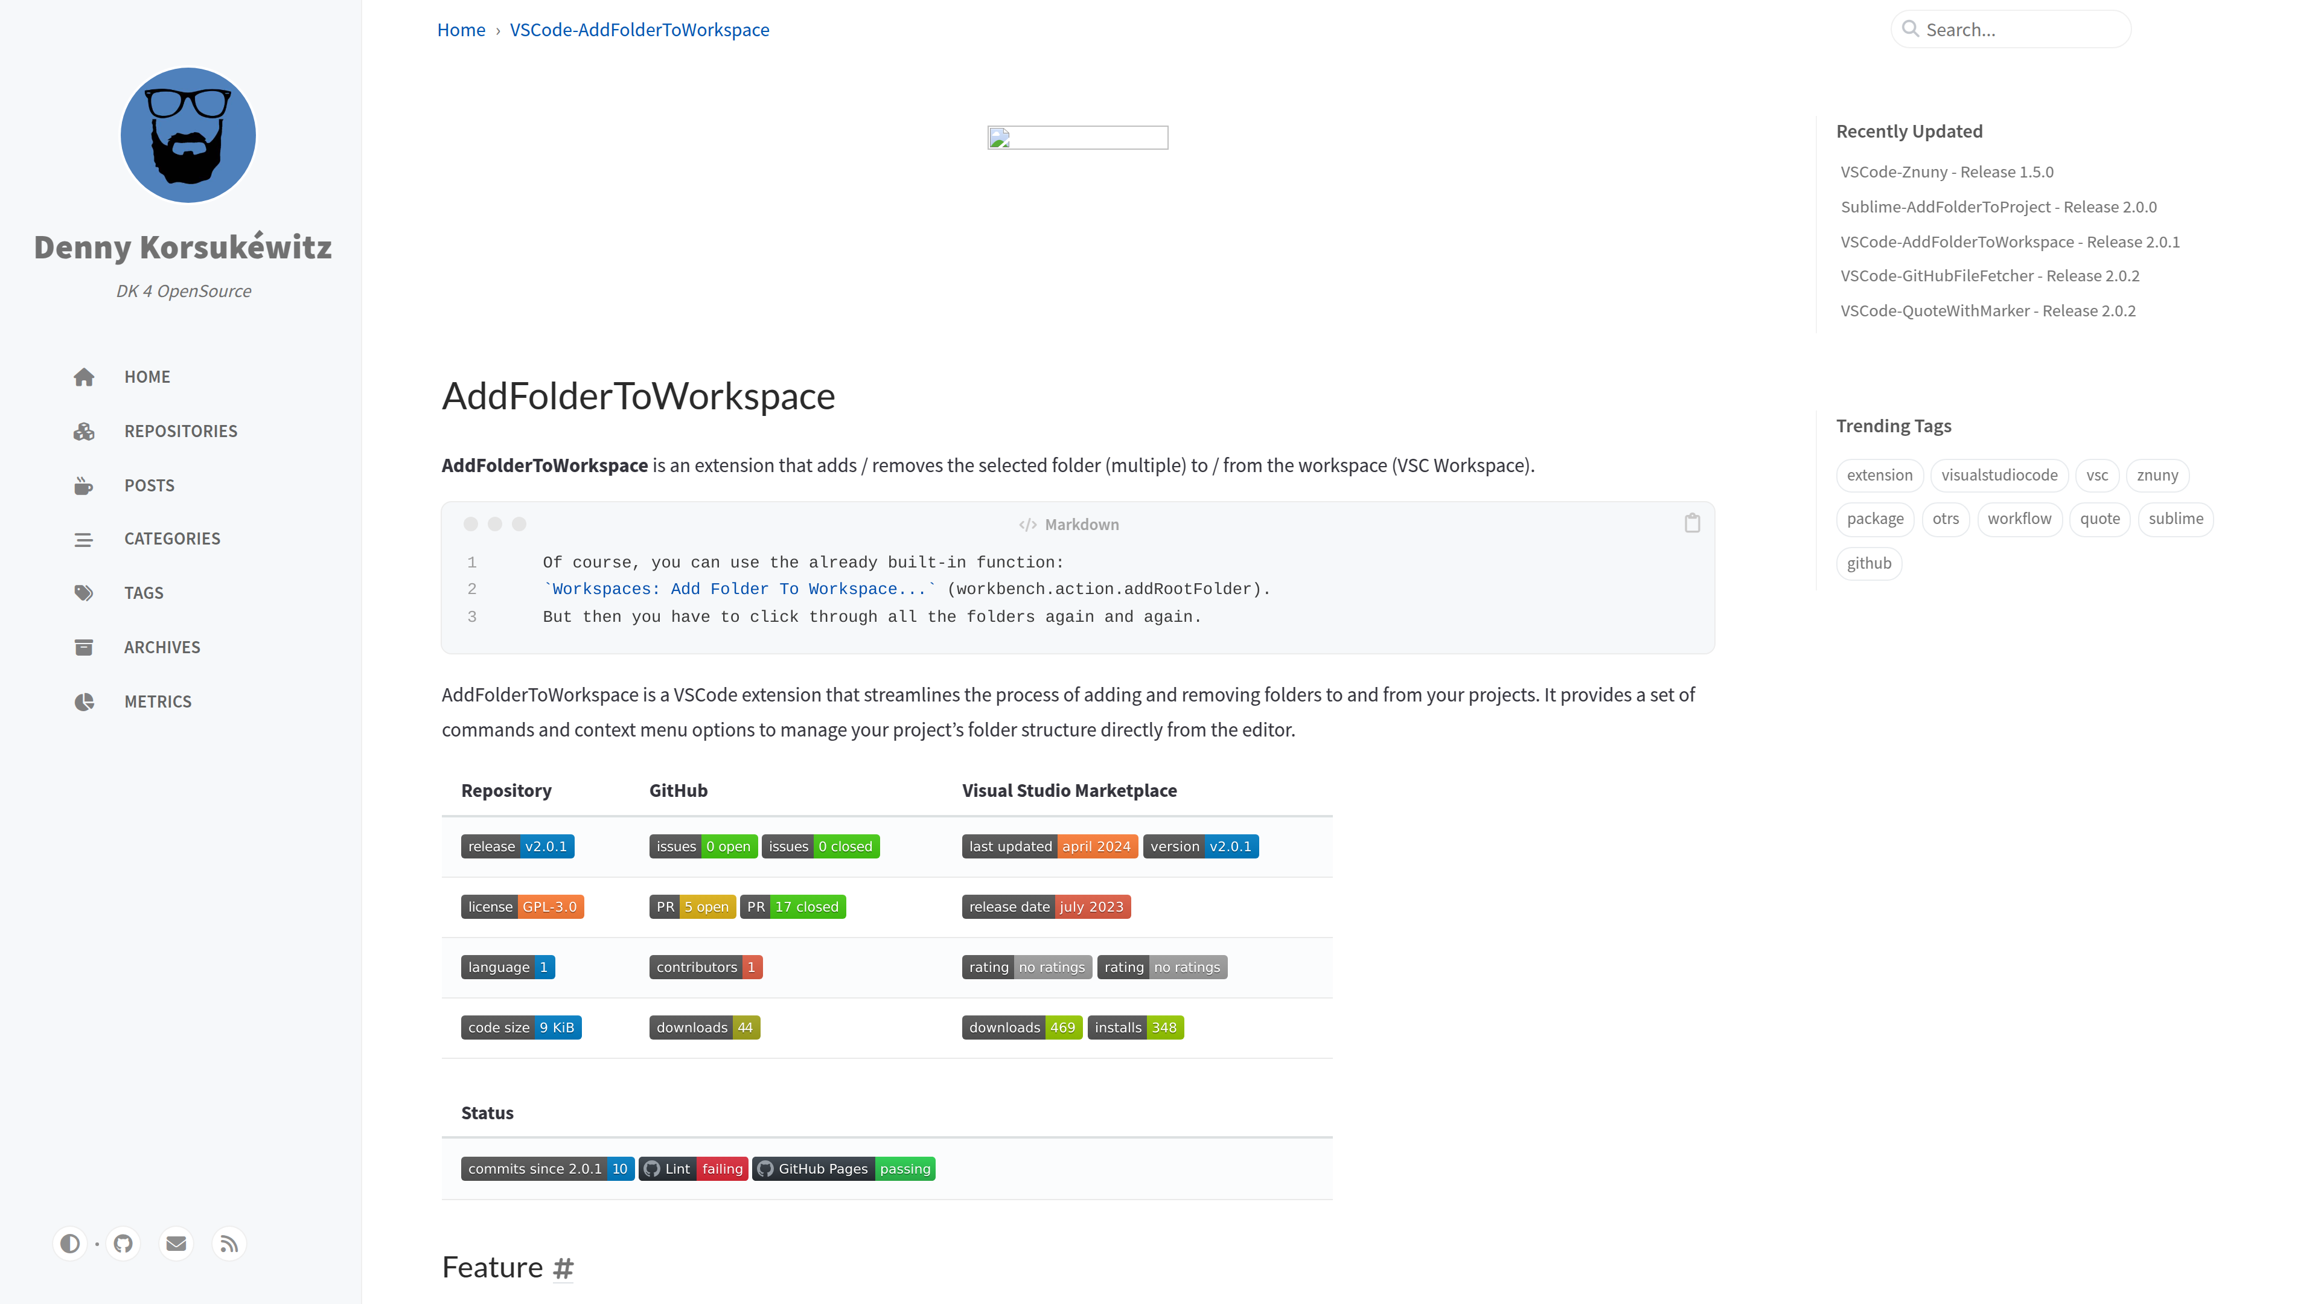Image resolution: width=2318 pixels, height=1304 pixels.
Task: Open POSTS menu item
Action: click(x=149, y=485)
